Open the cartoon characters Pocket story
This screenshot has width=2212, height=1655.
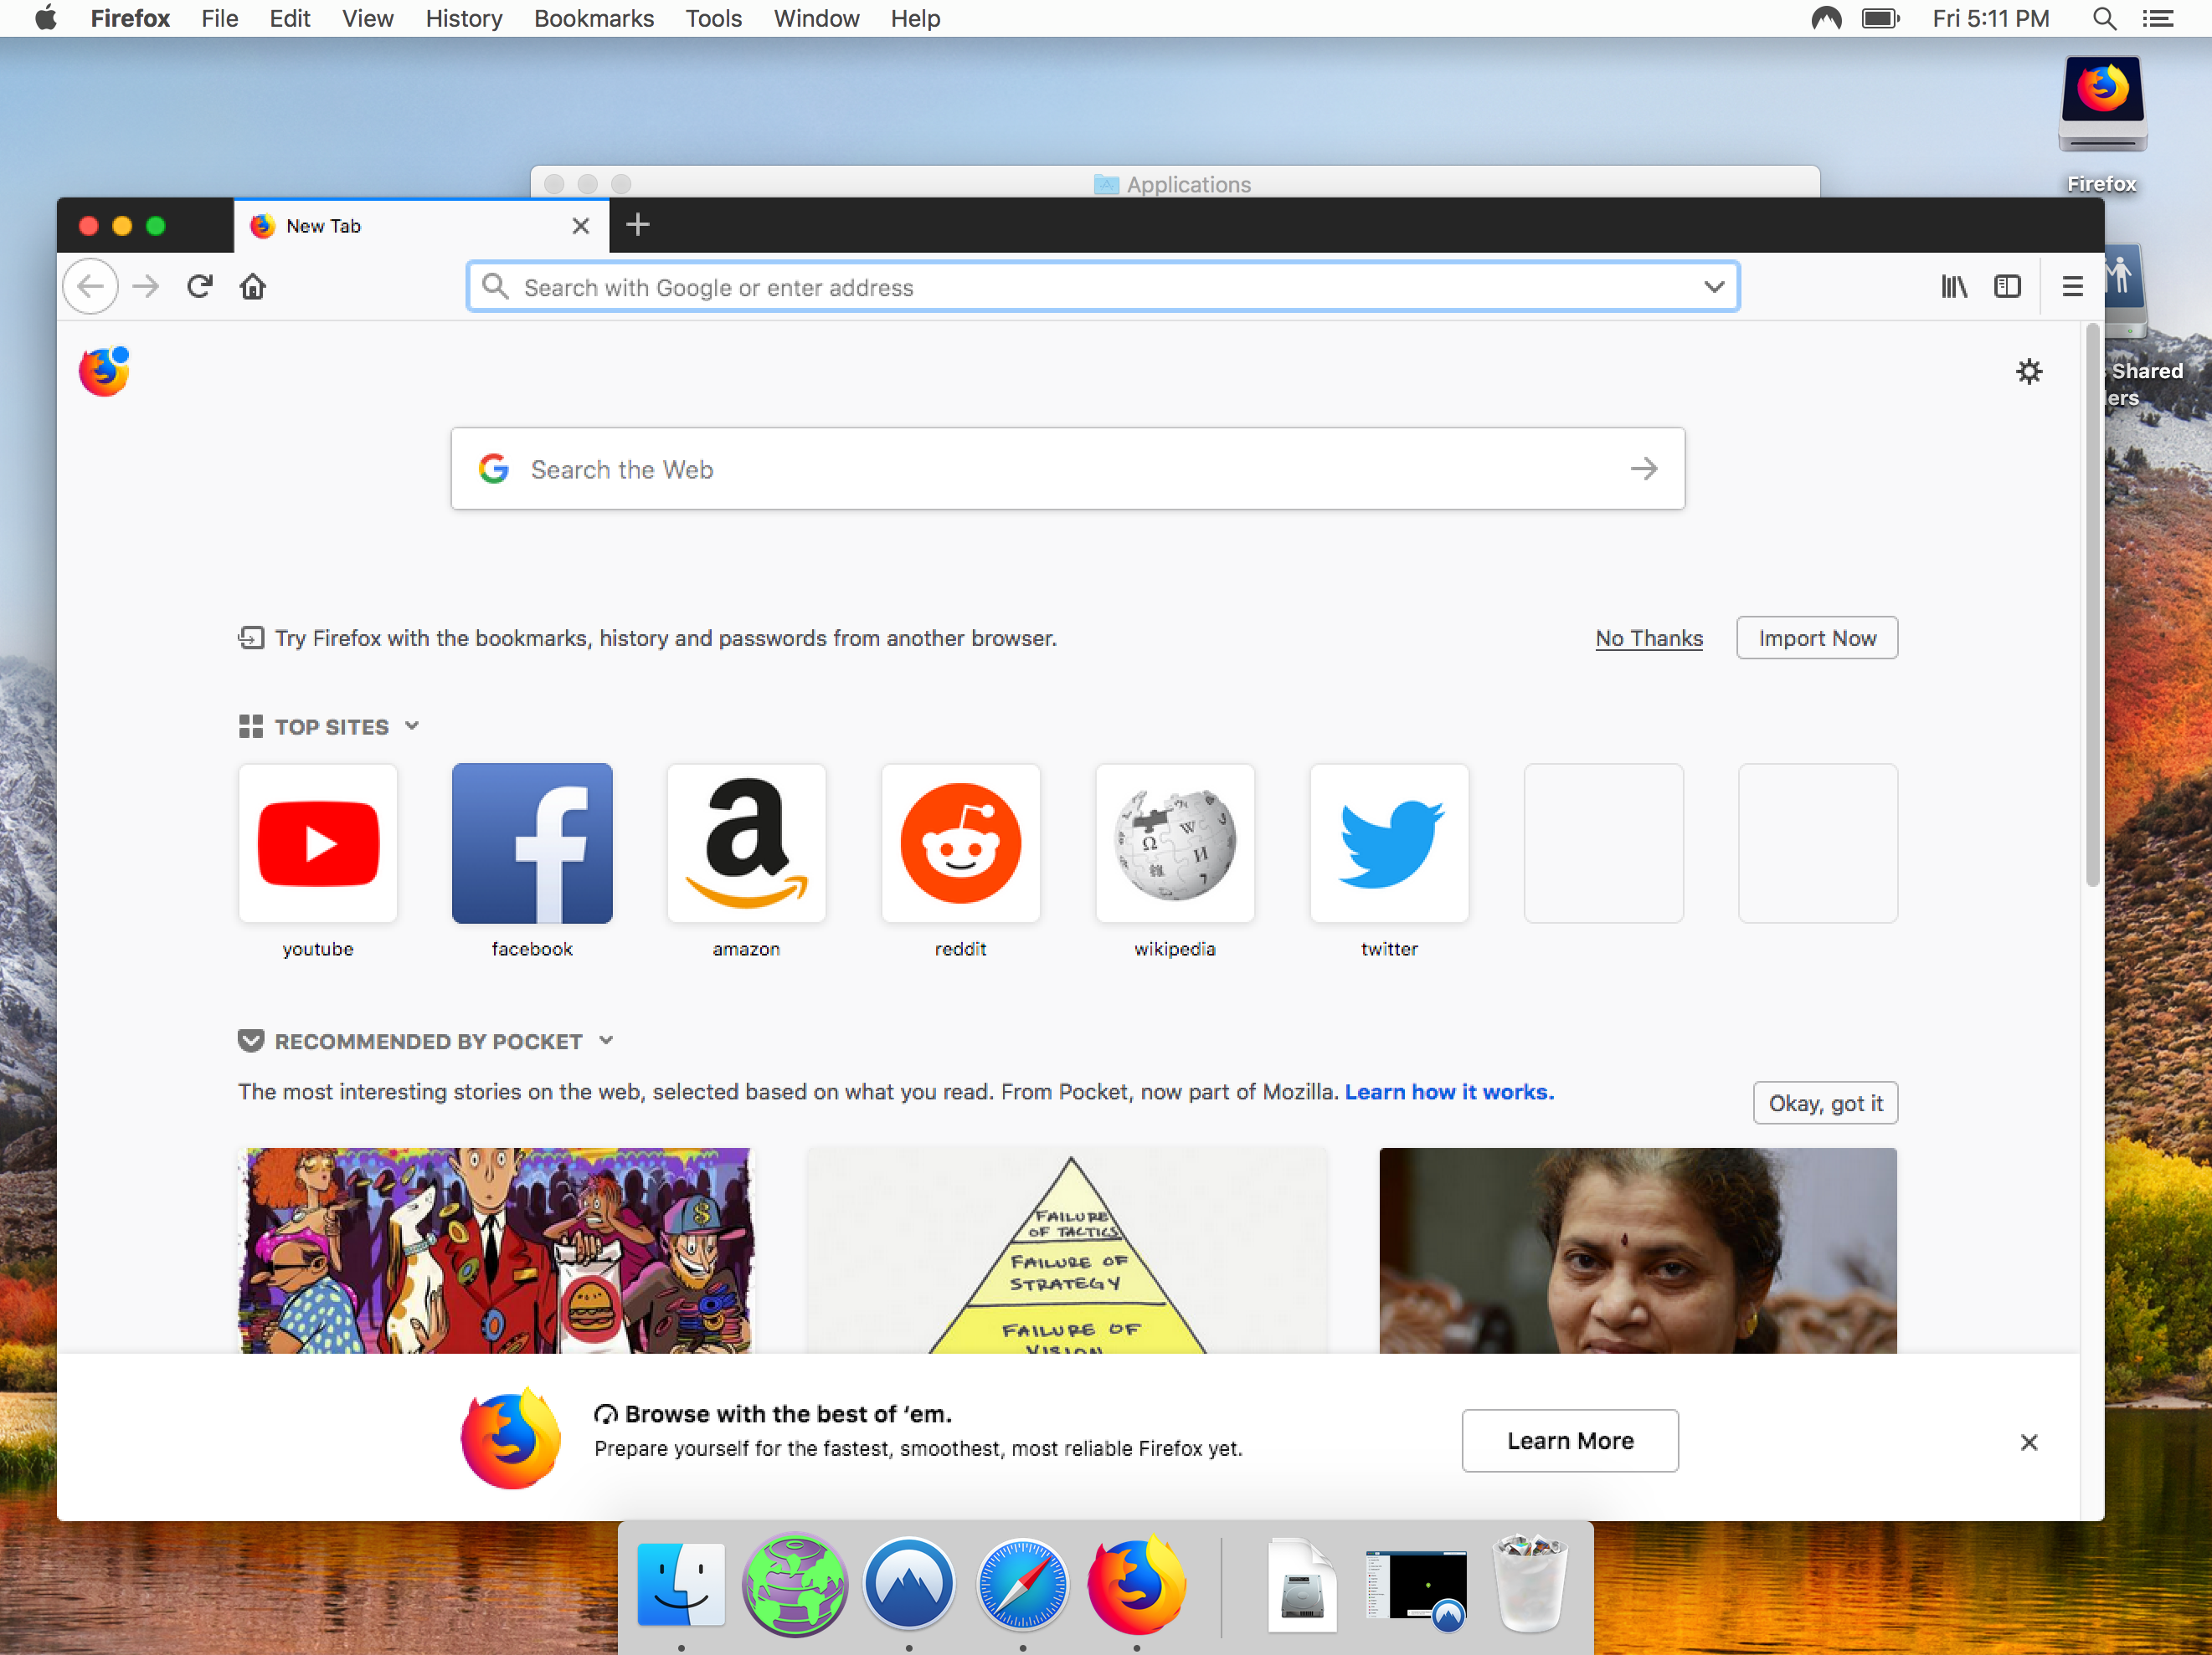pyautogui.click(x=495, y=1250)
